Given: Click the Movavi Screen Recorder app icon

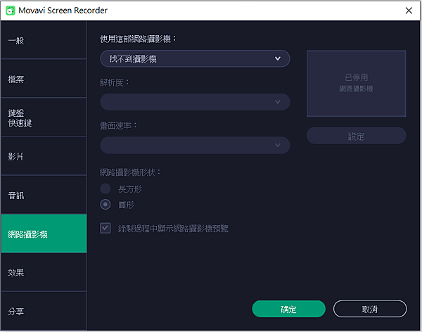Looking at the screenshot, I should (11, 11).
